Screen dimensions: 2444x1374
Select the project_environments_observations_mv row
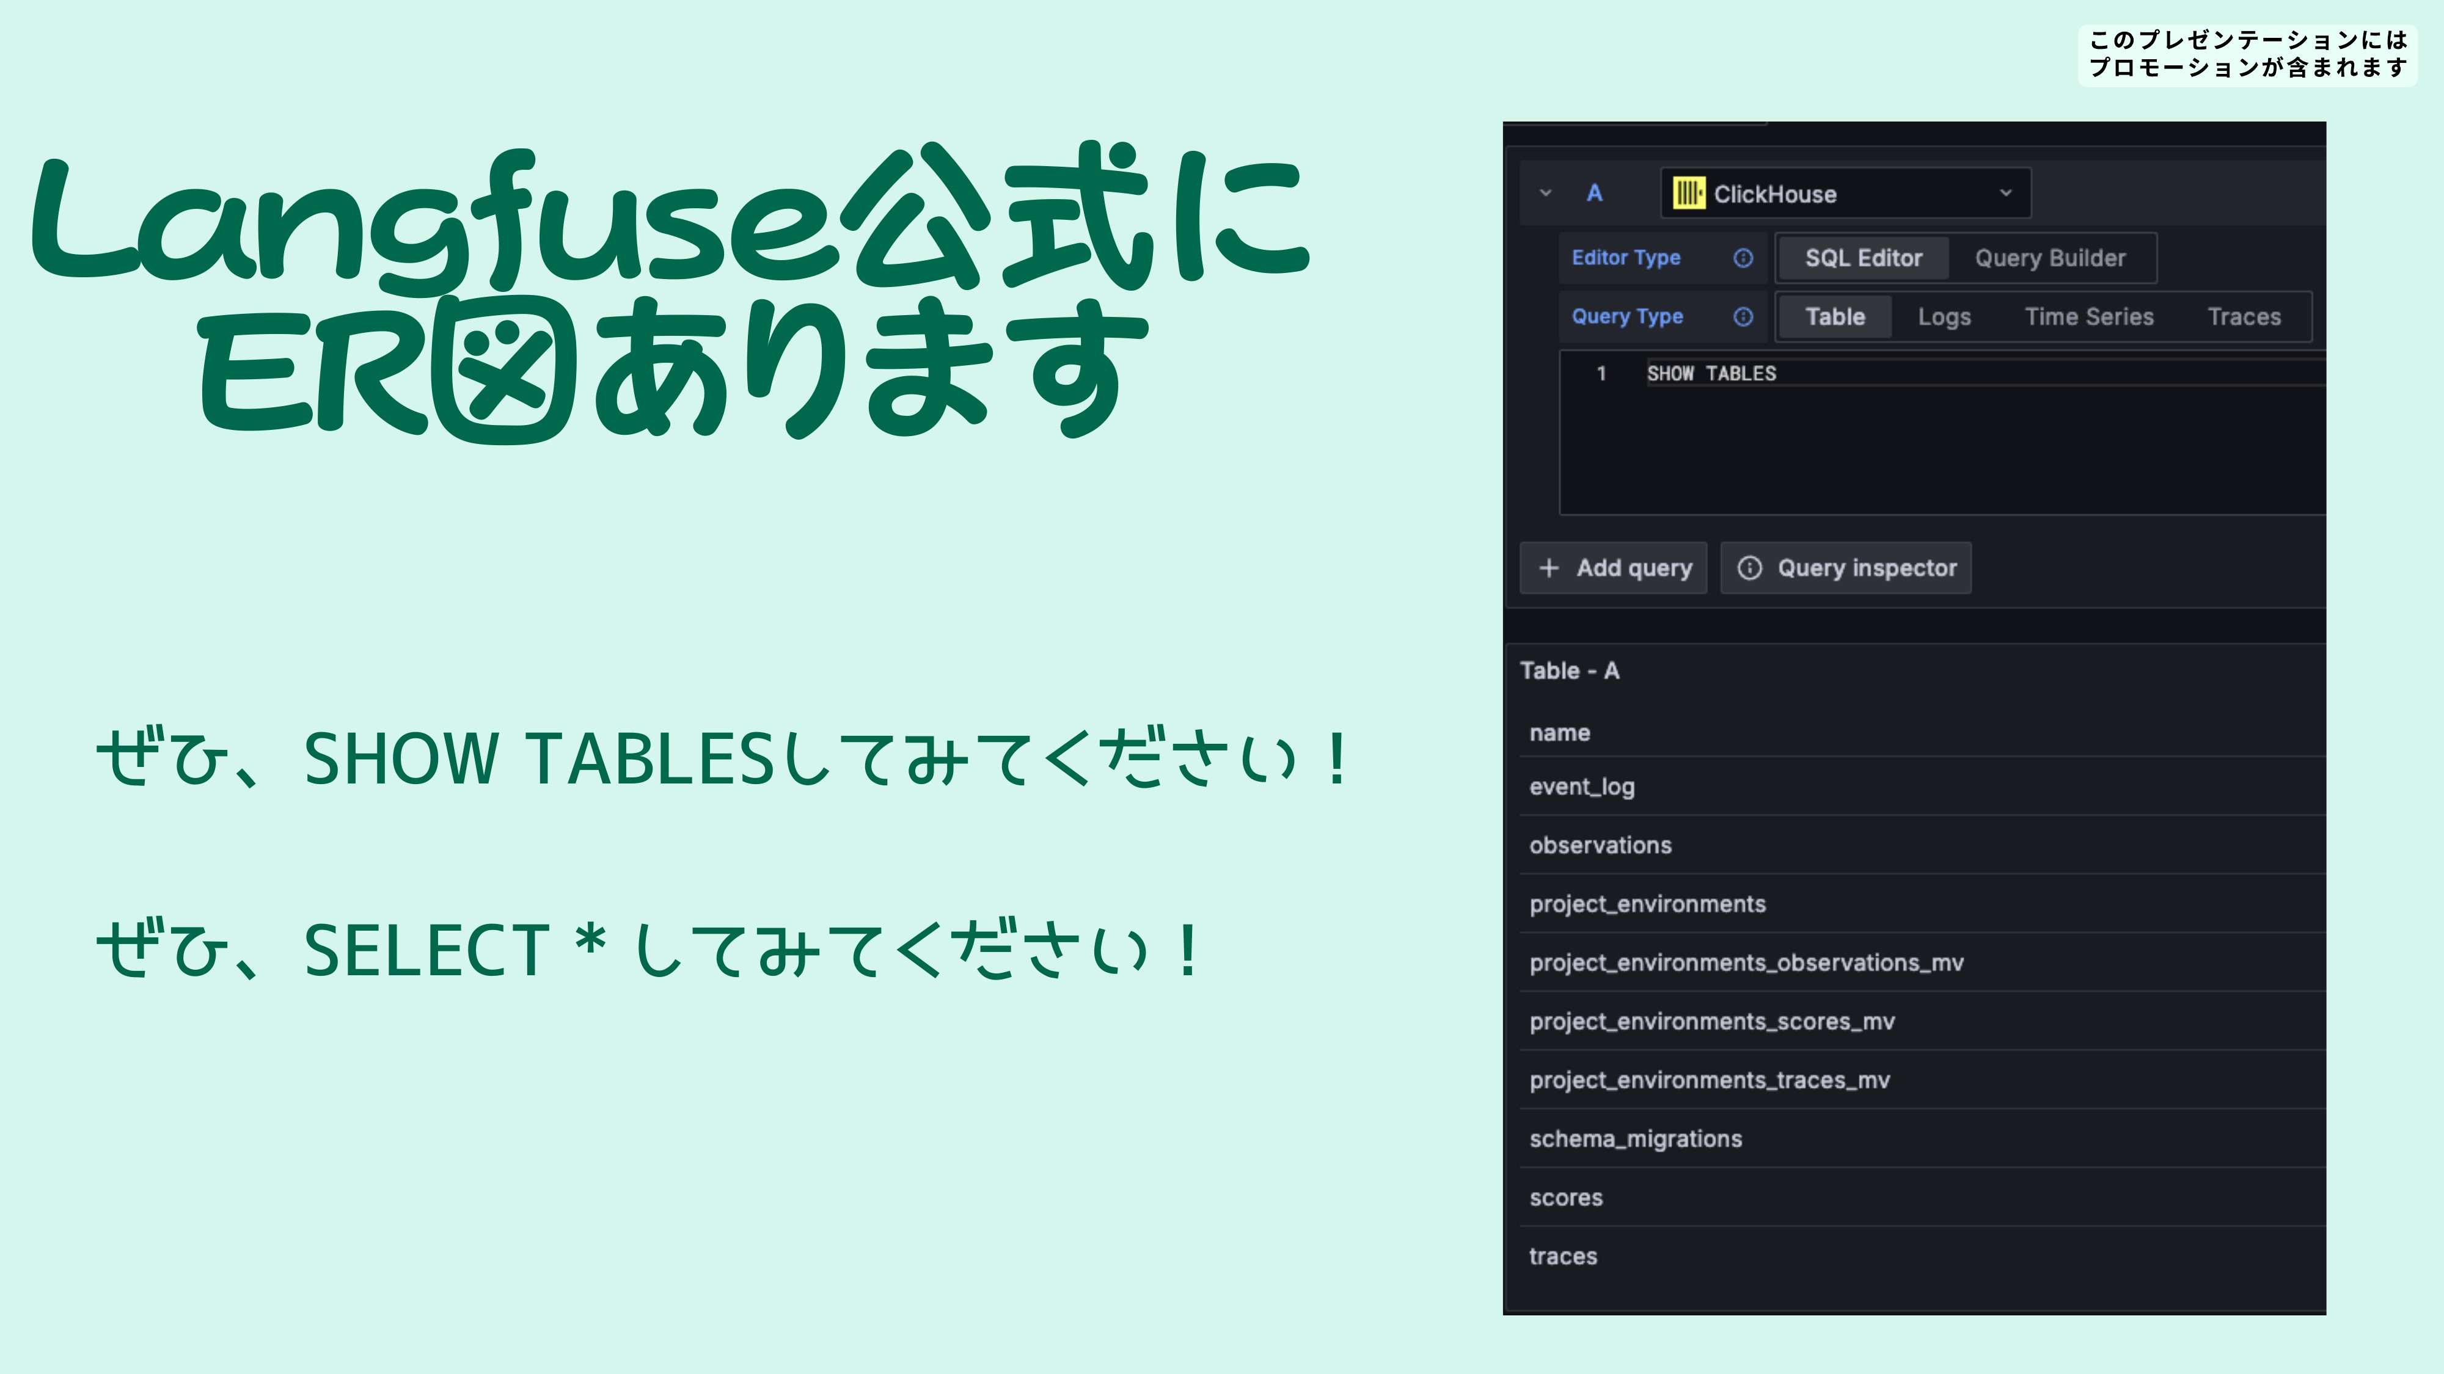(x=1922, y=964)
